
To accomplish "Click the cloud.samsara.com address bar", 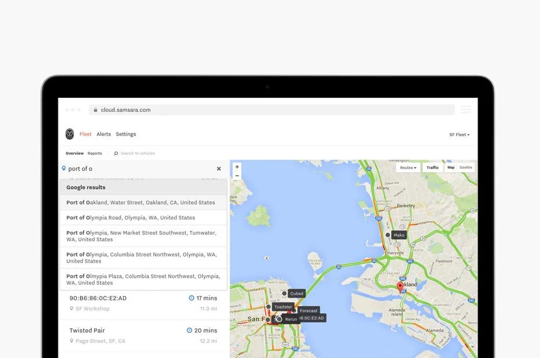I will (x=271, y=110).
